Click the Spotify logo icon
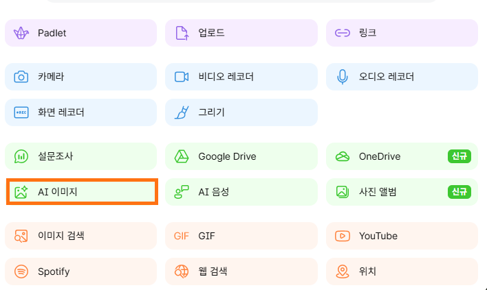 [21, 271]
